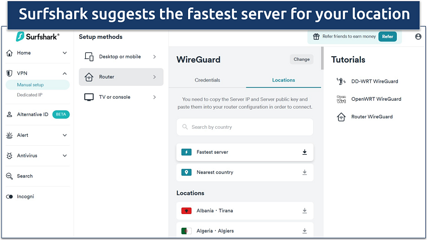Download the Nearest country configuration
Viewport: 427px width, 240px height.
coord(305,172)
